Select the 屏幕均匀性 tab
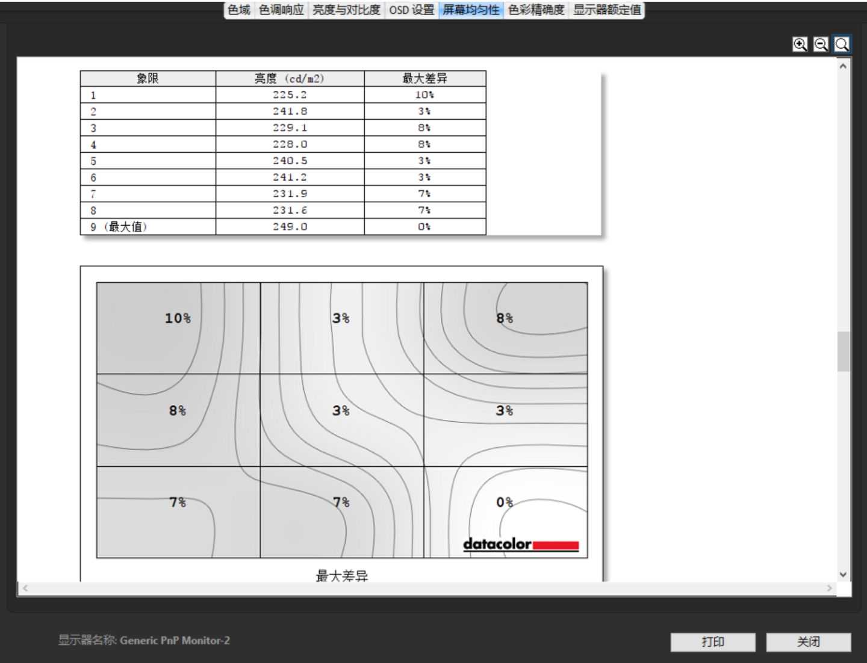Screen dimensions: 867x663 point(471,10)
